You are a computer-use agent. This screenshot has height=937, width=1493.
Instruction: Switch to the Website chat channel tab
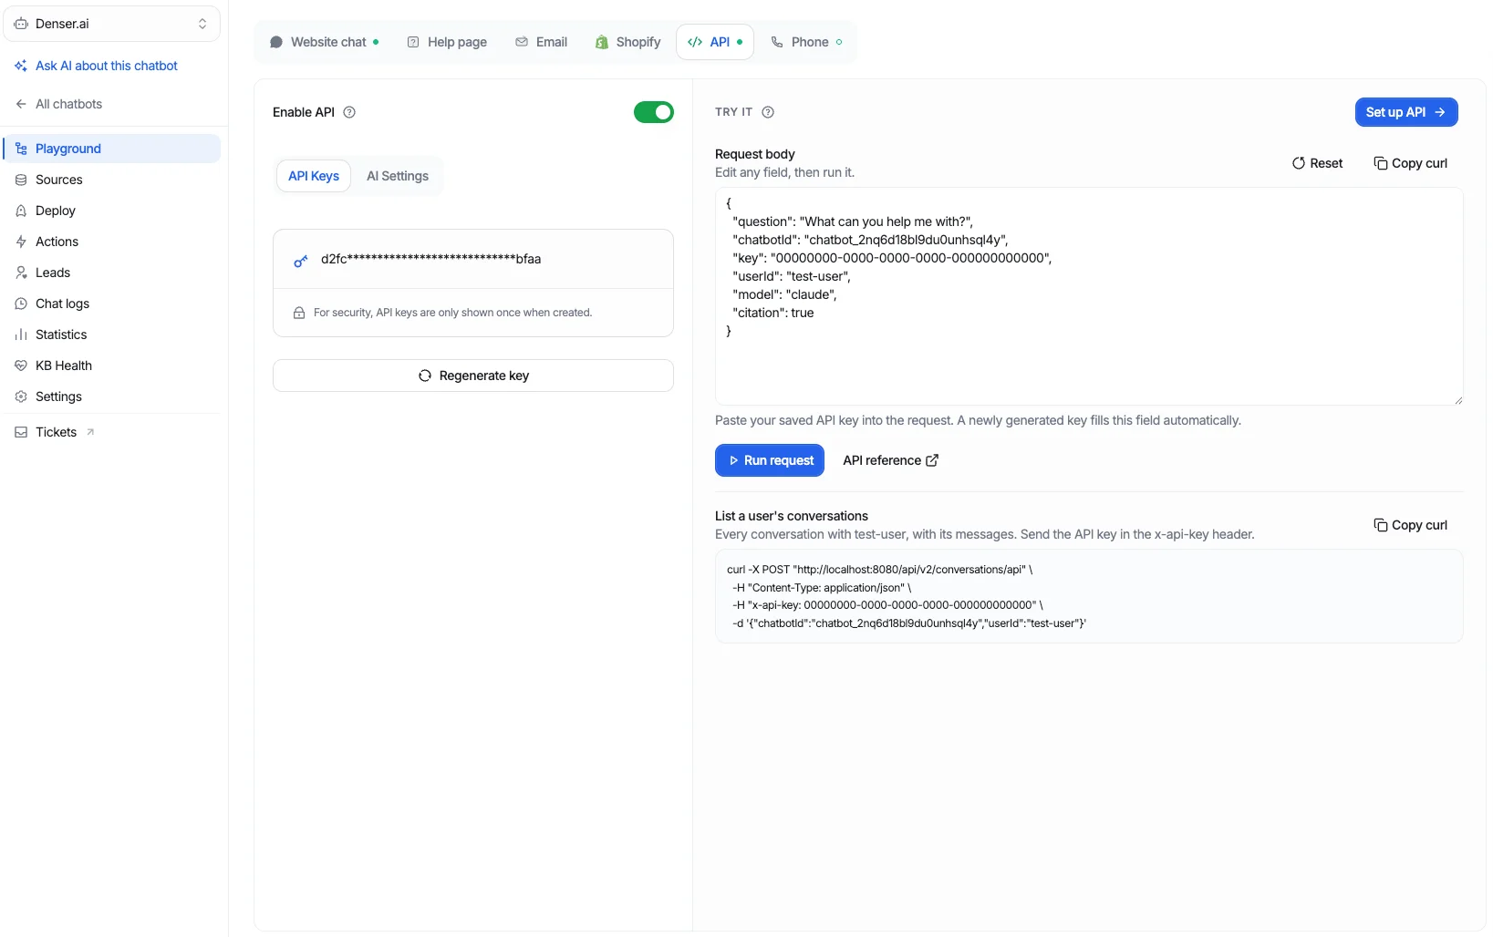click(x=324, y=42)
